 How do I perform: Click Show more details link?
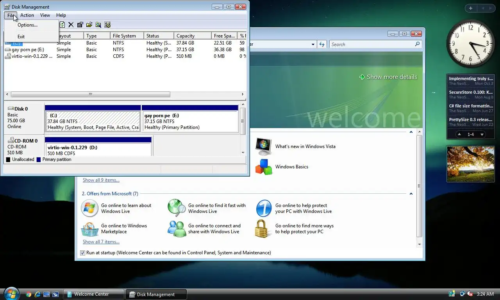392,77
